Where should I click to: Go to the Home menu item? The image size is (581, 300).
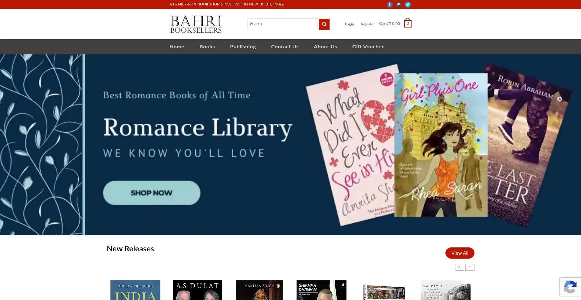click(177, 47)
